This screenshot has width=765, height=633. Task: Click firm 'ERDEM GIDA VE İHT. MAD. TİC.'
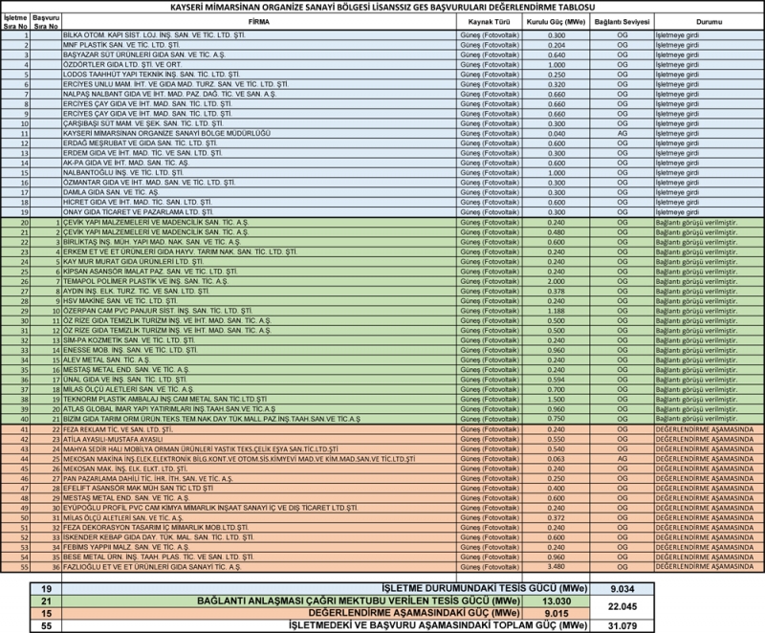(x=142, y=153)
